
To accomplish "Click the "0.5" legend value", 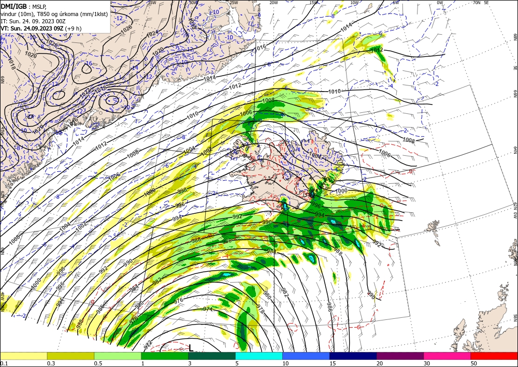I will pos(98,363).
